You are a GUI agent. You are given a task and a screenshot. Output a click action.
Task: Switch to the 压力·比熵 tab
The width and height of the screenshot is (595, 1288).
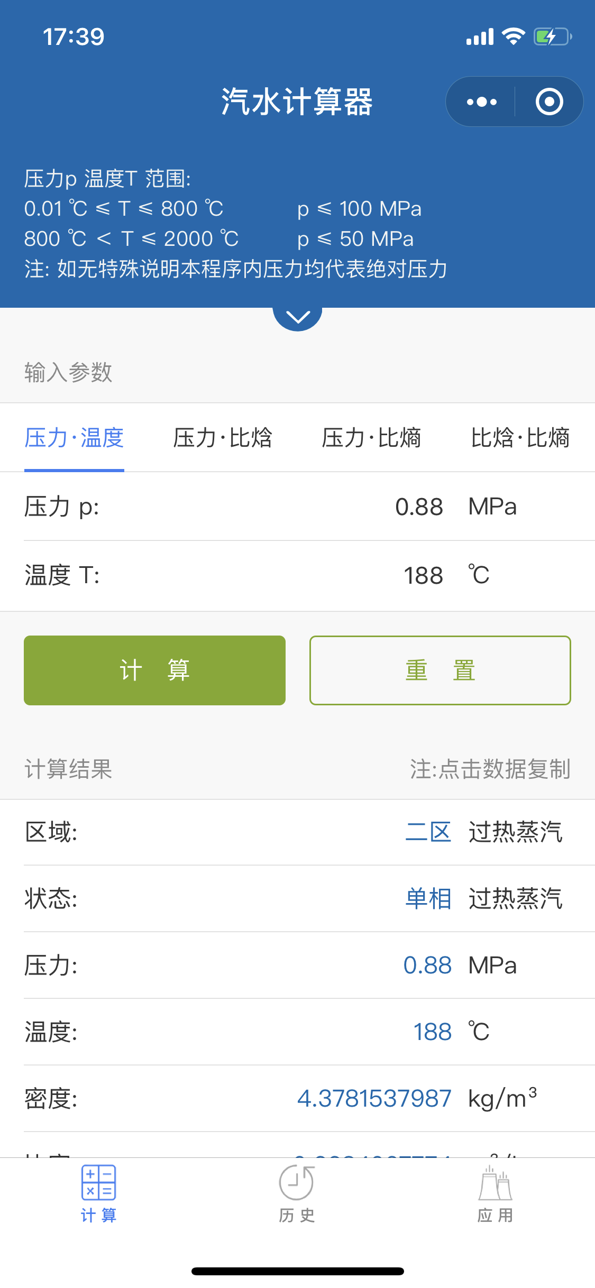point(371,438)
